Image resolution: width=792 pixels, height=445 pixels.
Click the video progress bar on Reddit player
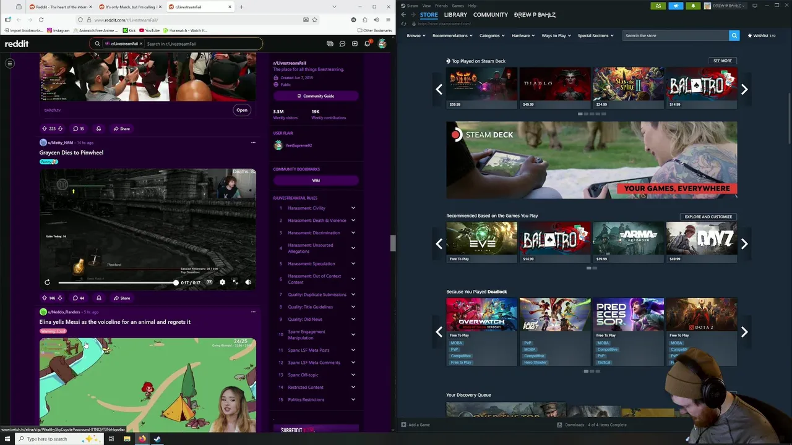coord(118,282)
